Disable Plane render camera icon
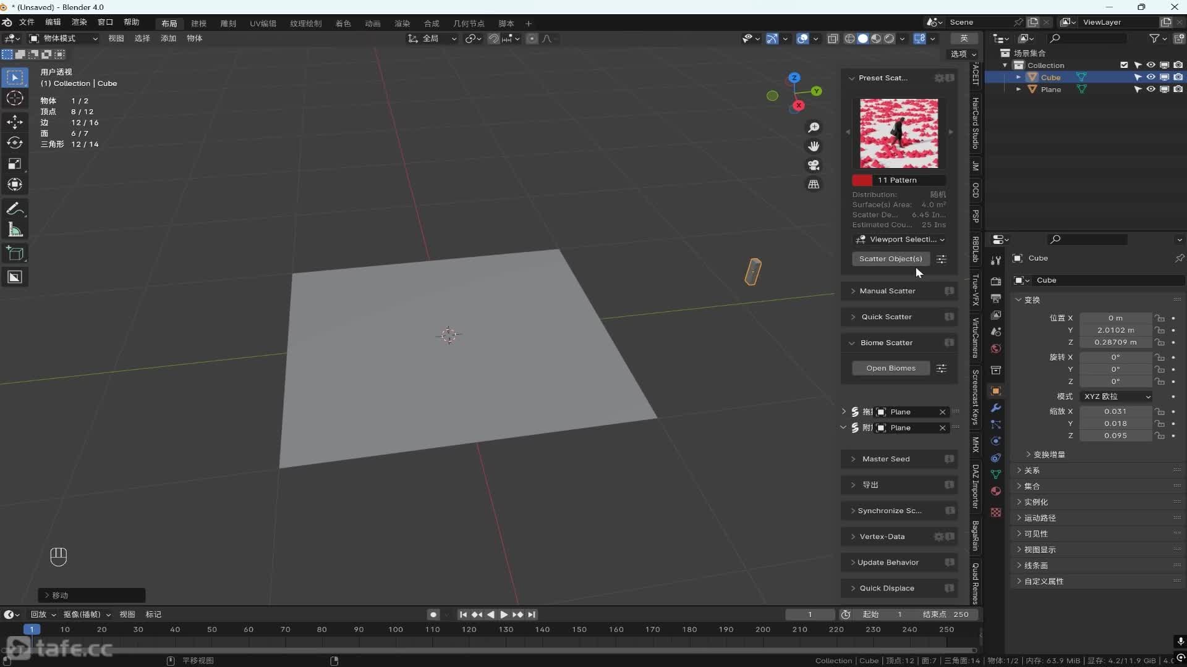This screenshot has width=1187, height=667. coord(1178,90)
